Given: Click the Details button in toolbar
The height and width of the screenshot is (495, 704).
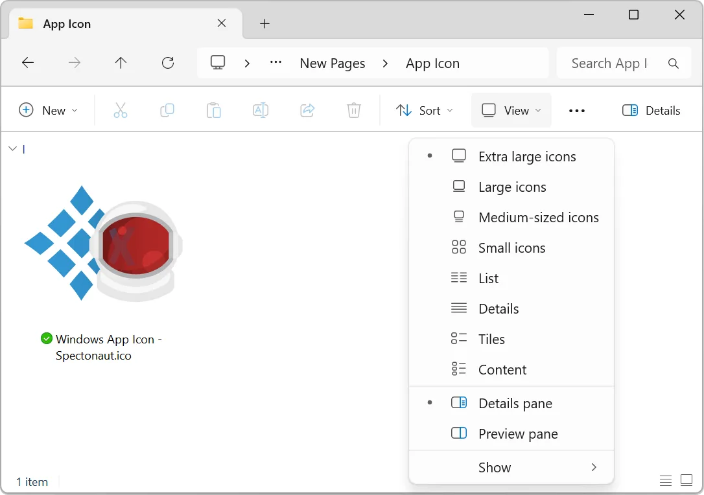Looking at the screenshot, I should pyautogui.click(x=651, y=111).
